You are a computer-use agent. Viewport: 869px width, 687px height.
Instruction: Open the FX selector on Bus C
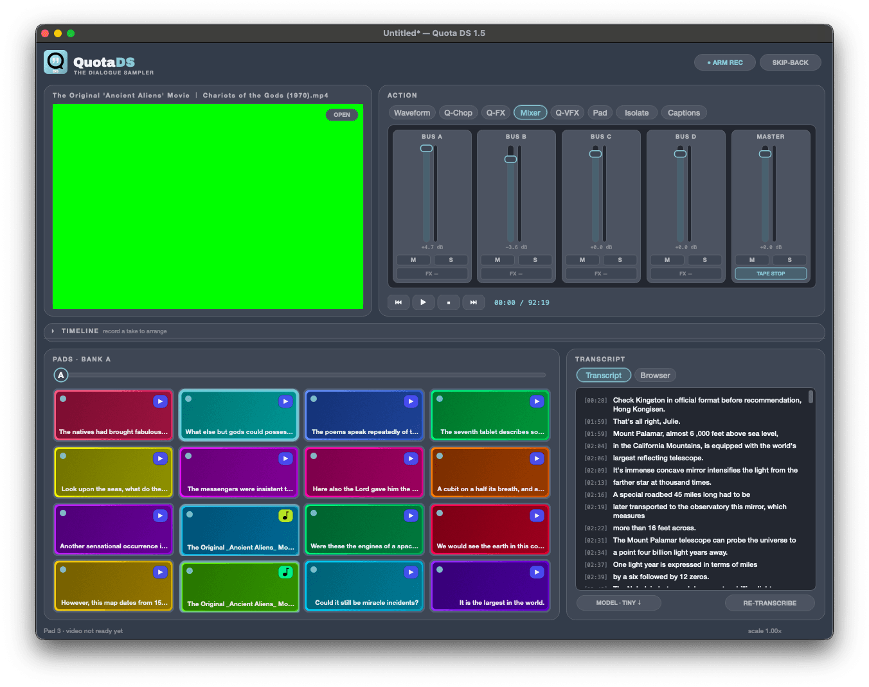pyautogui.click(x=601, y=274)
